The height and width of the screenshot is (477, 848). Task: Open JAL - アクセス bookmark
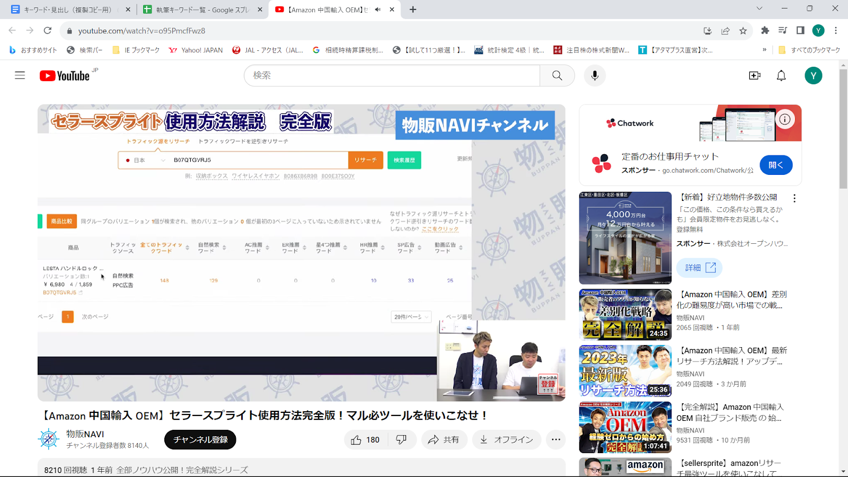268,50
